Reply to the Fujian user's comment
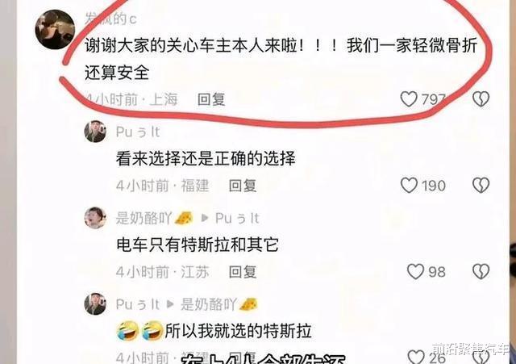The height and width of the screenshot is (364, 516). coord(243,186)
